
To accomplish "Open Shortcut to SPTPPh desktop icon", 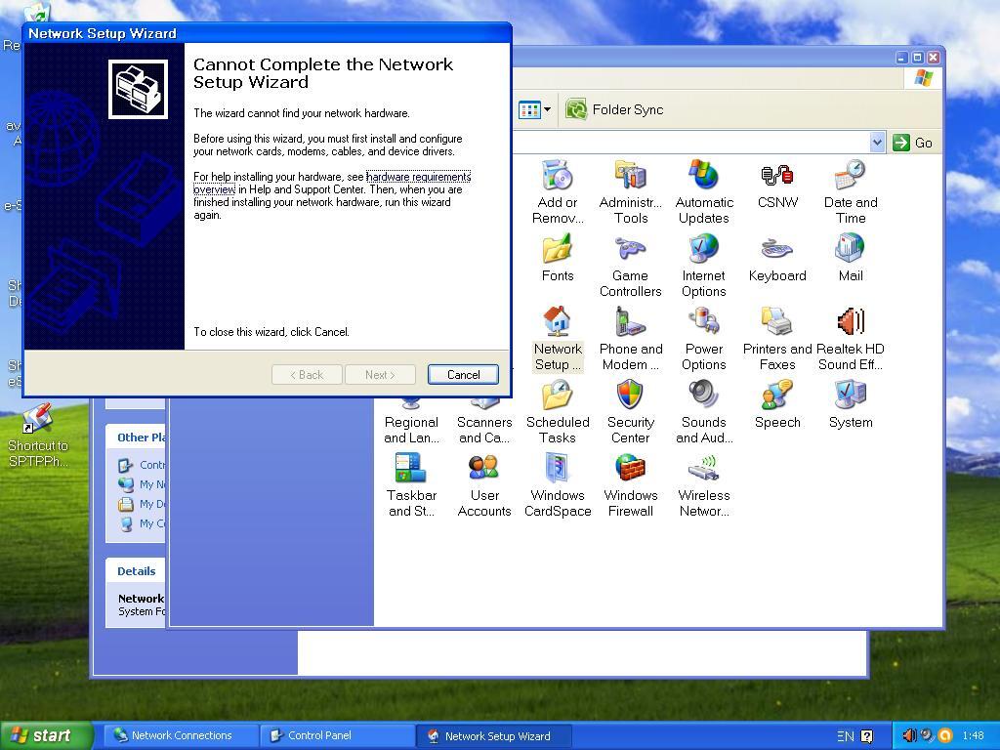I will click(38, 435).
